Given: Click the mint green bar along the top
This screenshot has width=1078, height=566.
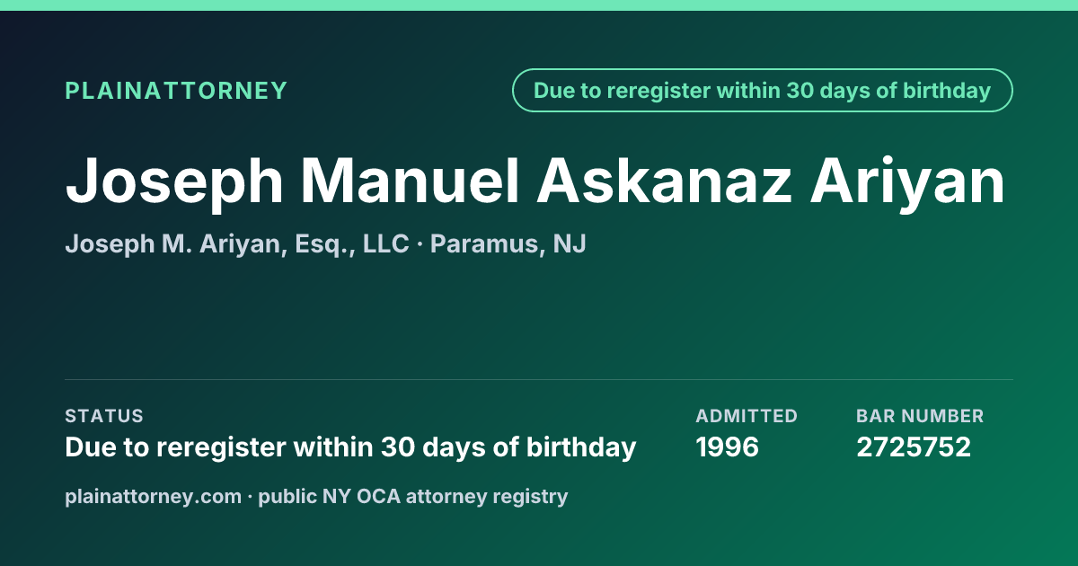Looking at the screenshot, I should [x=539, y=5].
